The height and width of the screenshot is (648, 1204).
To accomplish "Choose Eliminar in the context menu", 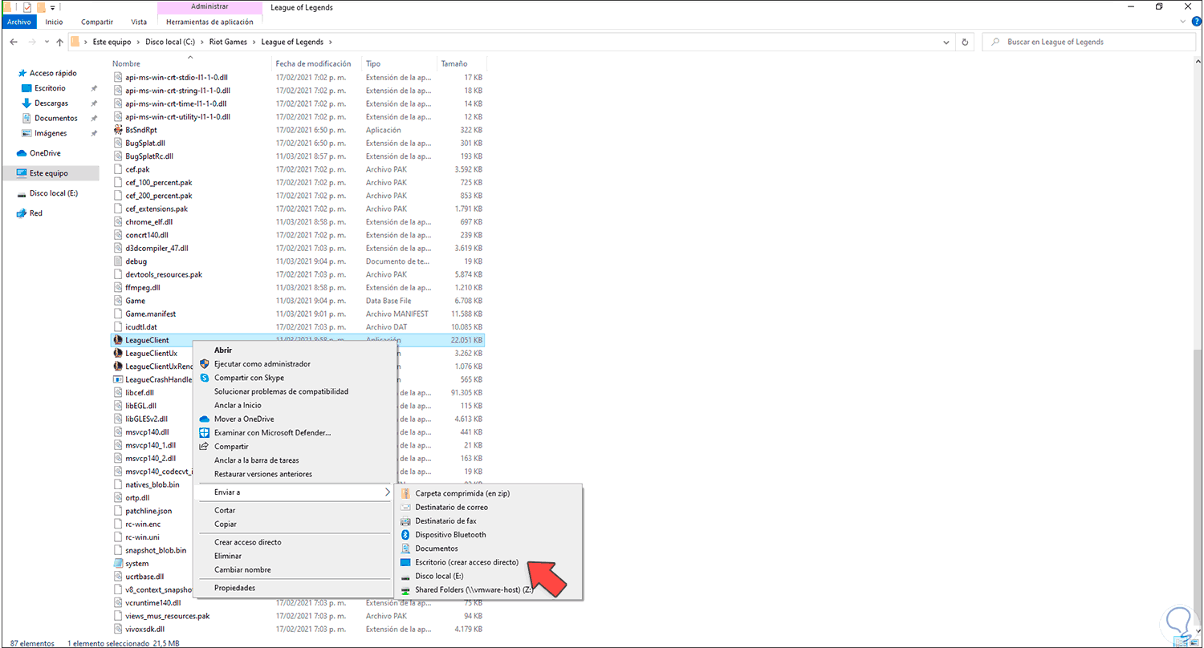I will [x=228, y=556].
